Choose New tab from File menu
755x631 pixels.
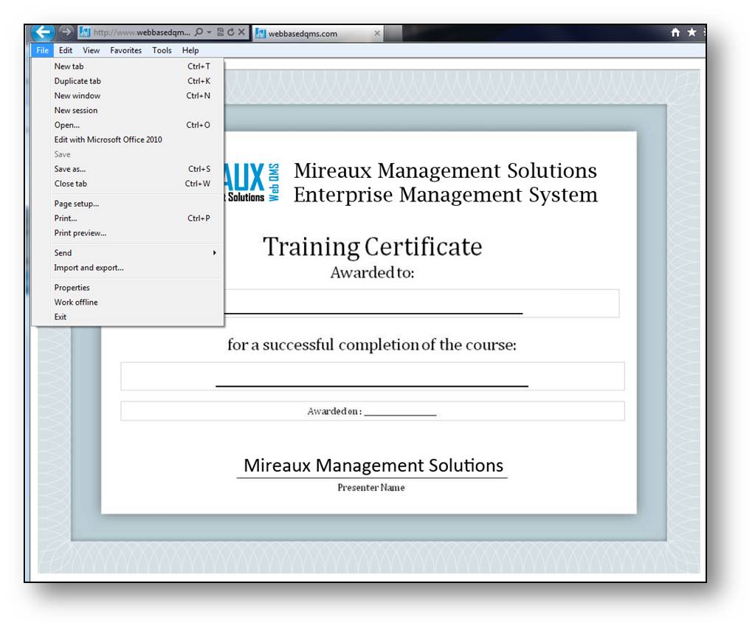point(128,66)
